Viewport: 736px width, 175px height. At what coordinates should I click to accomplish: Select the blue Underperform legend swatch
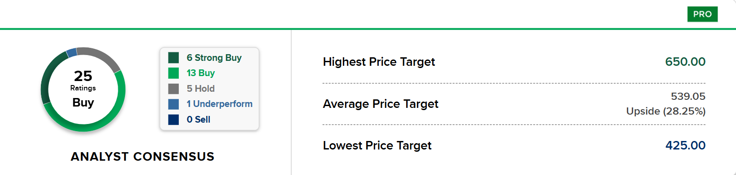[173, 104]
